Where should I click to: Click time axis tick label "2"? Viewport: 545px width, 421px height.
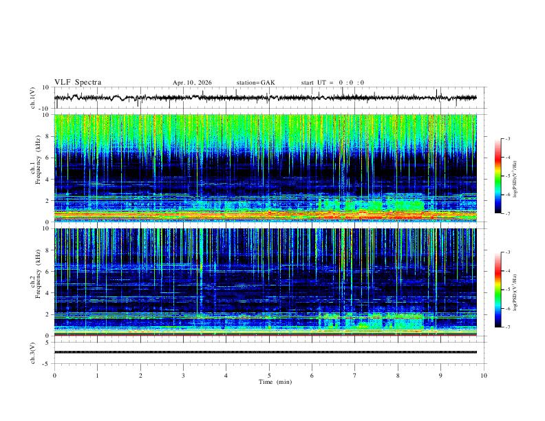click(x=140, y=376)
